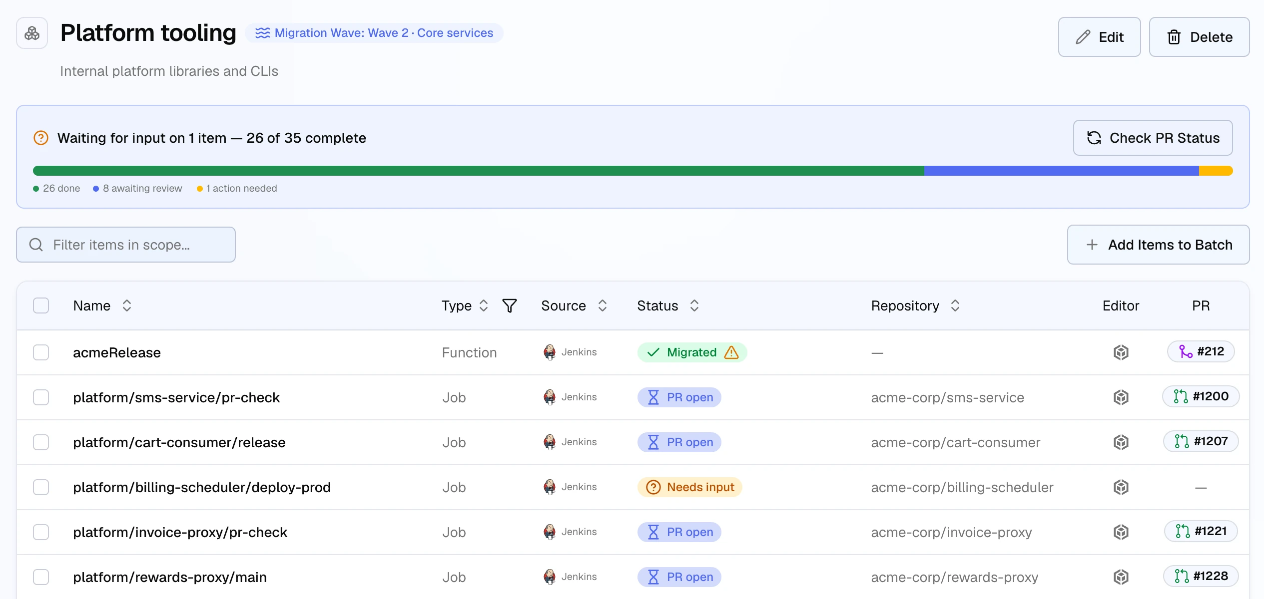This screenshot has height=599, width=1264.
Task: Sort by Status column
Action: 694,305
